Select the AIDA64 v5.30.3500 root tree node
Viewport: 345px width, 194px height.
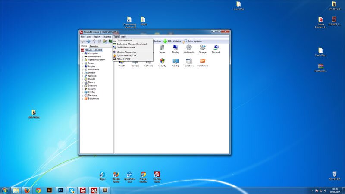click(x=91, y=50)
